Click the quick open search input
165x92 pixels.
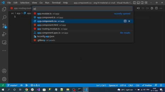click(x=82, y=8)
